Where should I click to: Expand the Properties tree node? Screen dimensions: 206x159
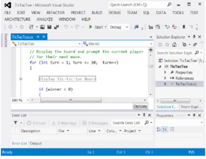pos(165,72)
